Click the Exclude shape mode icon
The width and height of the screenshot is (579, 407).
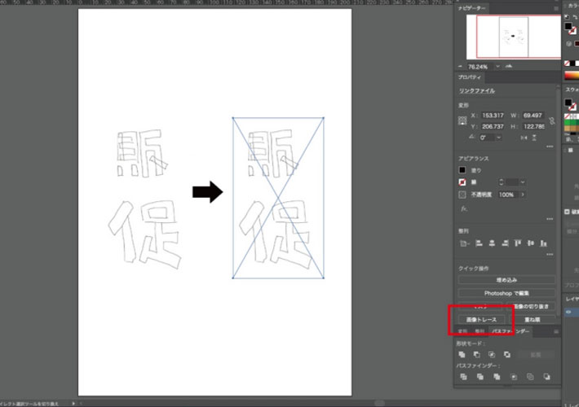pyautogui.click(x=506, y=355)
